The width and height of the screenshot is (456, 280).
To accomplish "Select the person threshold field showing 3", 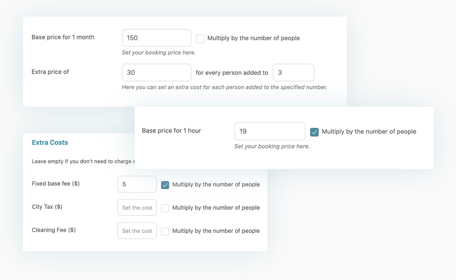I will (294, 72).
